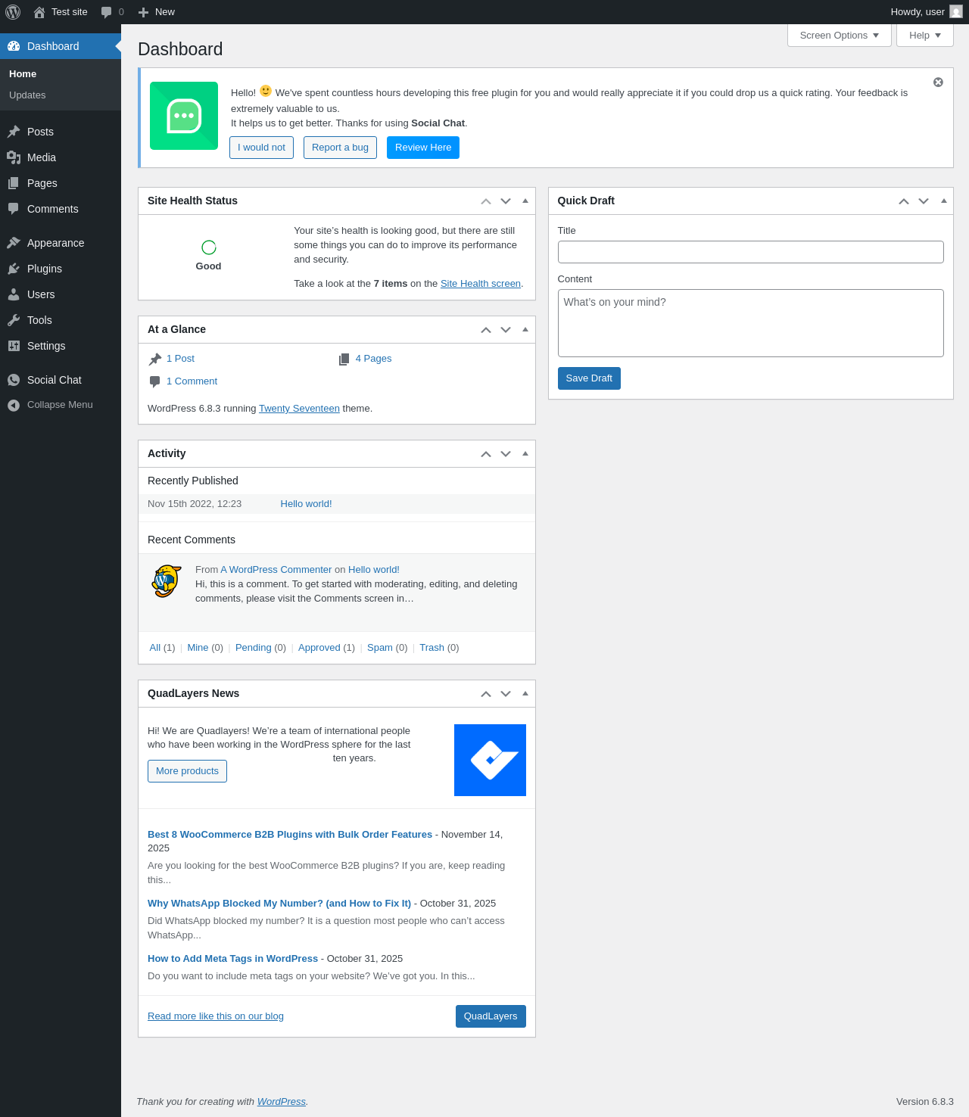Click the Site Health Good circle indicator

click(209, 247)
